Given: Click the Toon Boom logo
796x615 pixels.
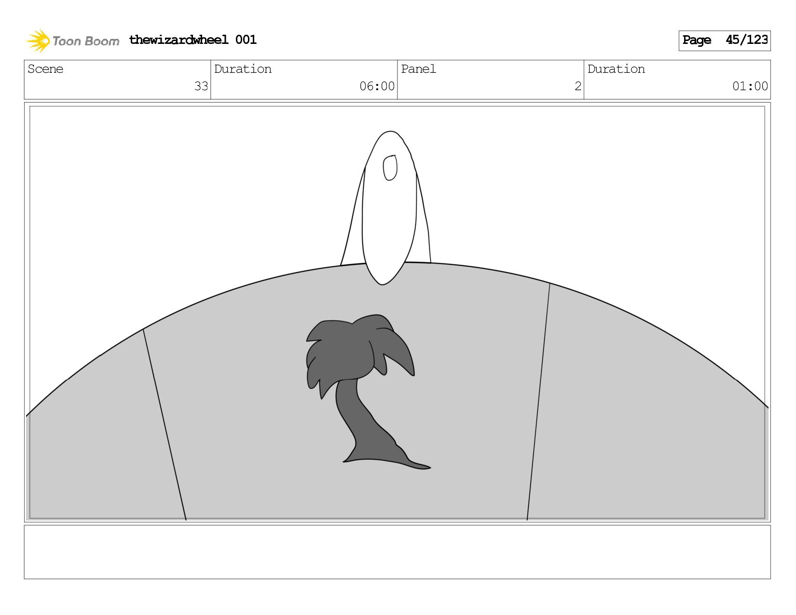Looking at the screenshot, I should (x=72, y=41).
